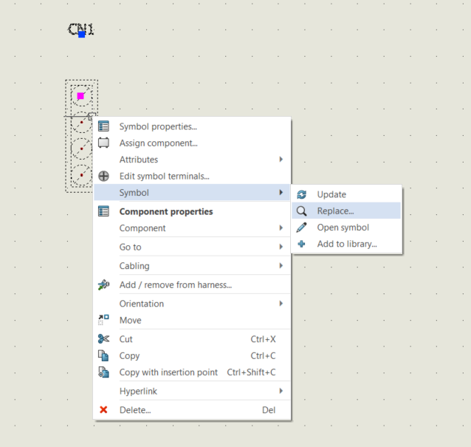Viewport: 471px width, 447px height.
Task: Expand the Component submenu arrow
Action: 281,228
